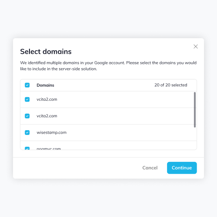Toggle the partially visible noamvc.com checkbox
217x217 pixels.
[x=27, y=148]
